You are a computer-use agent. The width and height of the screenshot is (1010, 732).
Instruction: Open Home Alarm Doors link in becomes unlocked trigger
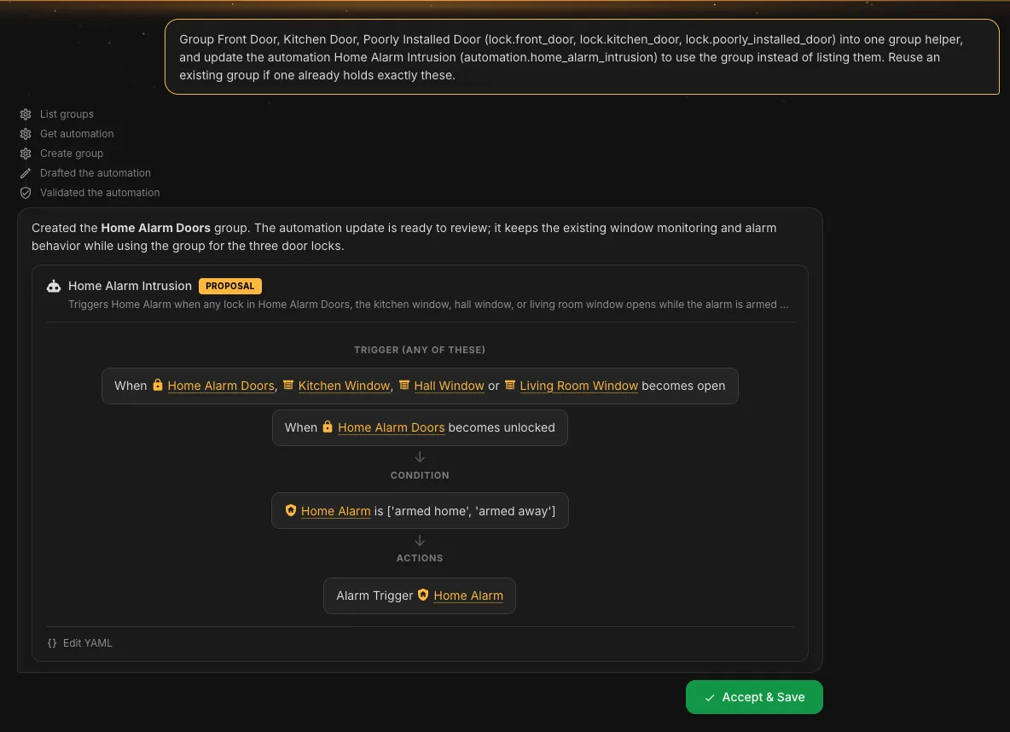391,428
